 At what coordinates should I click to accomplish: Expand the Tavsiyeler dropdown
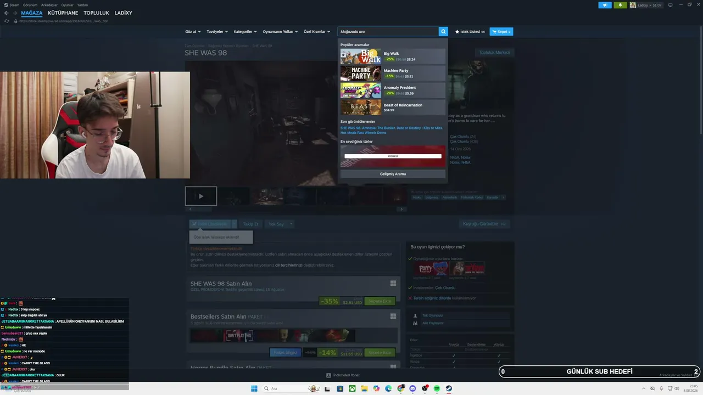pos(217,32)
